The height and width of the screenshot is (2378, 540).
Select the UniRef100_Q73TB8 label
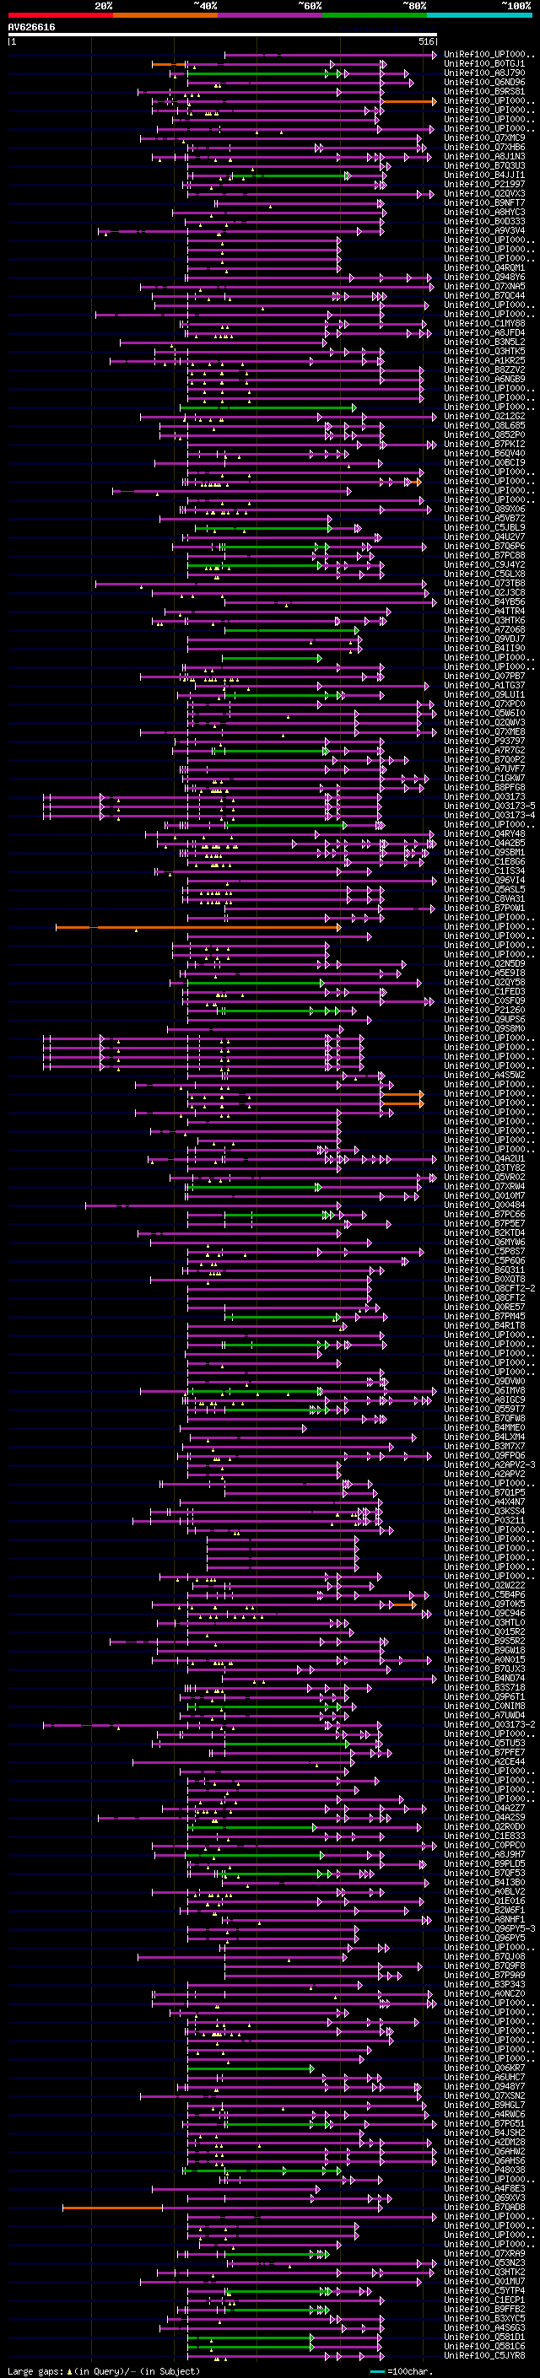(x=484, y=584)
